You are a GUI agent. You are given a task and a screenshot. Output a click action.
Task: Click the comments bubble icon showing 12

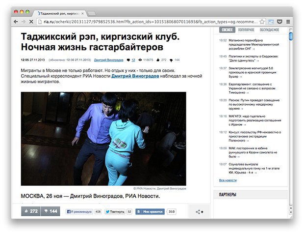[127, 60]
